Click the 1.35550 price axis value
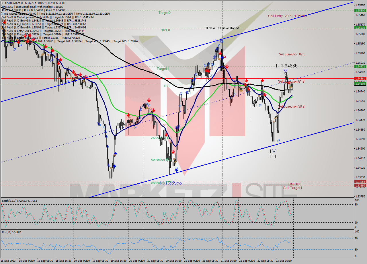The height and width of the screenshot is (264, 367). pos(360,5)
